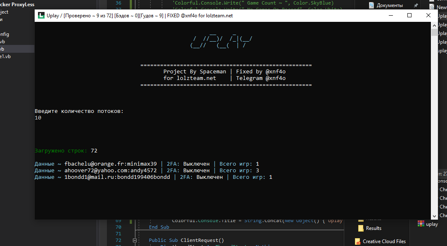447x246 pixels.
Task: Collapse the ClientRequest sub in code editor
Action: click(x=135, y=240)
